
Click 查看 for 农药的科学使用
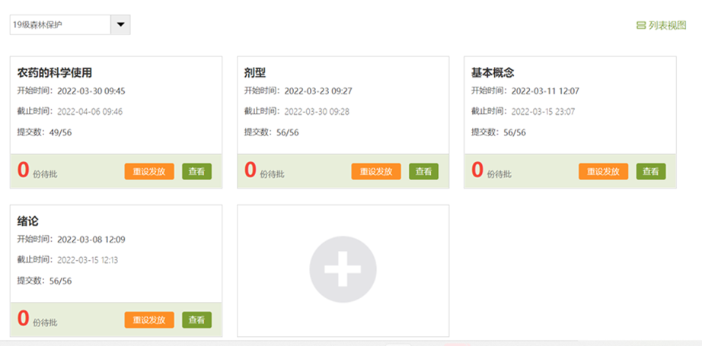pos(196,171)
